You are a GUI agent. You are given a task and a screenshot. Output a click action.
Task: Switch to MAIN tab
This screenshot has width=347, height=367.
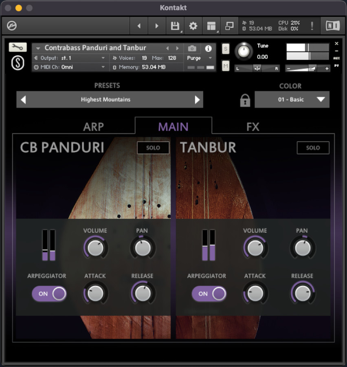173,127
